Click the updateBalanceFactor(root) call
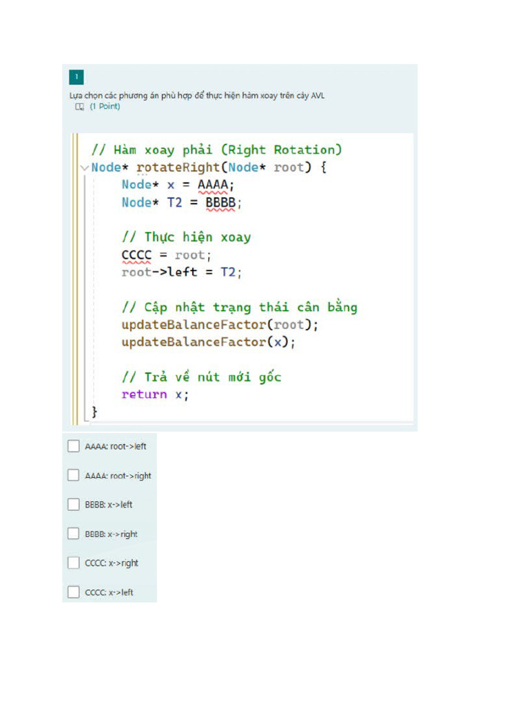The image size is (529, 705). (220, 324)
